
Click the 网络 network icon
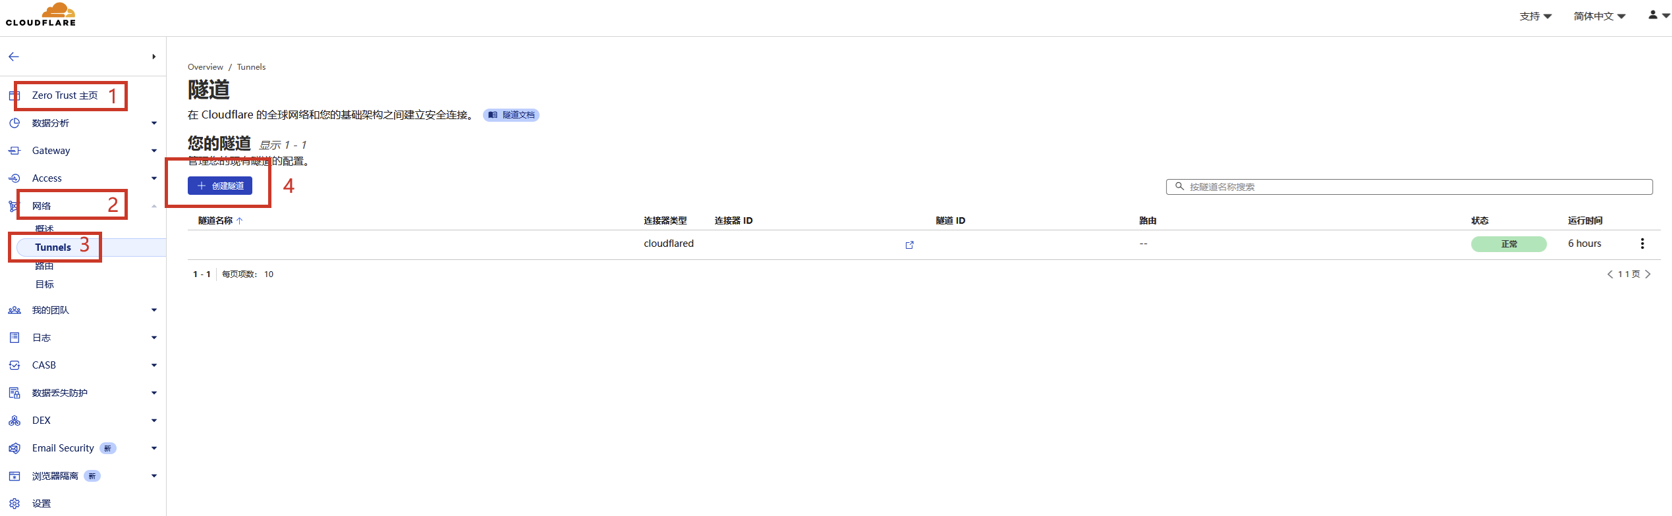pyautogui.click(x=13, y=206)
